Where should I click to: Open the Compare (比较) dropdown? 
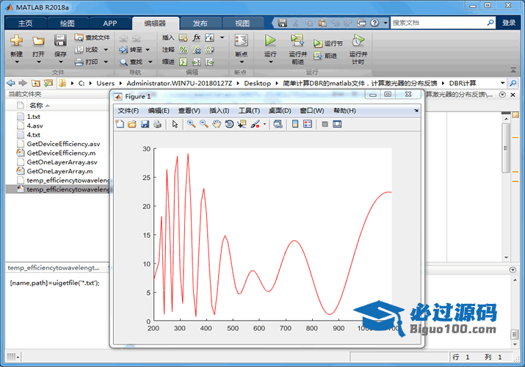[x=106, y=49]
